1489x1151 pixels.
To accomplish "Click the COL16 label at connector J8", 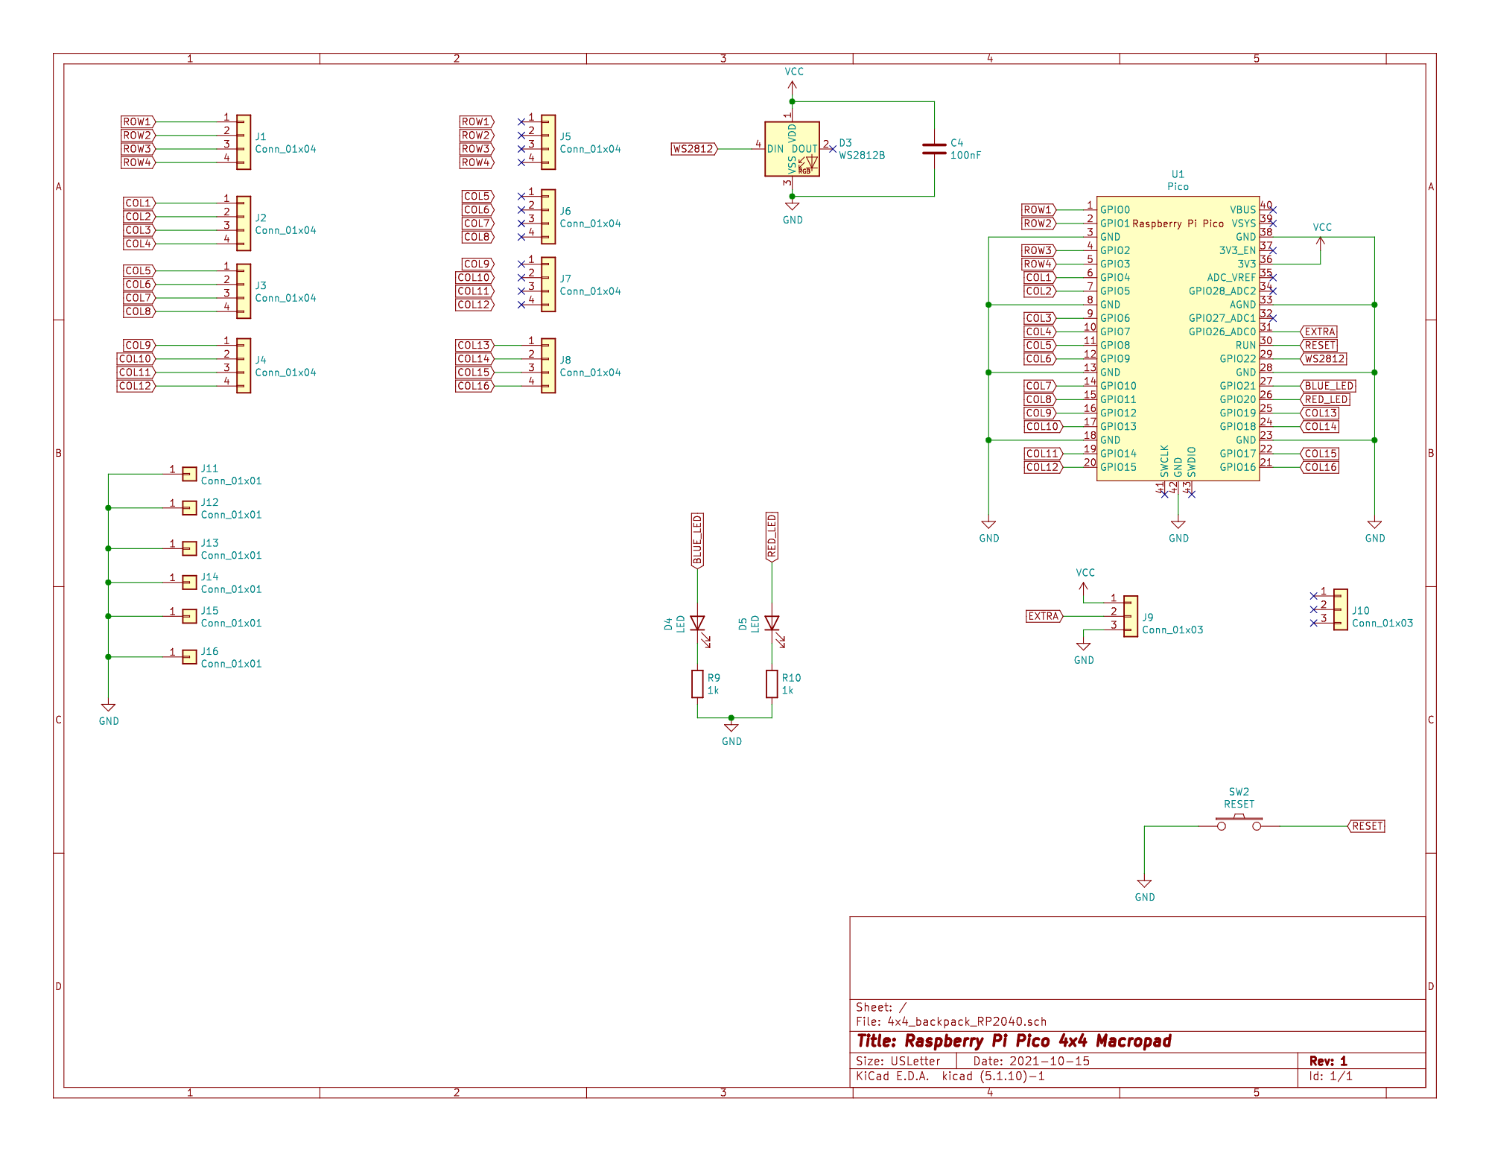I will [x=474, y=386].
